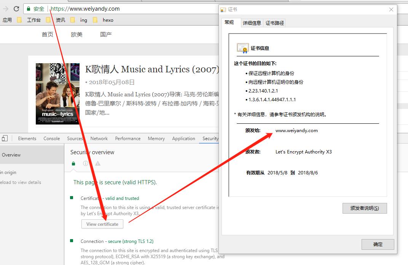Select Overview in the Security sidebar
408x265 pixels.
(x=11, y=155)
